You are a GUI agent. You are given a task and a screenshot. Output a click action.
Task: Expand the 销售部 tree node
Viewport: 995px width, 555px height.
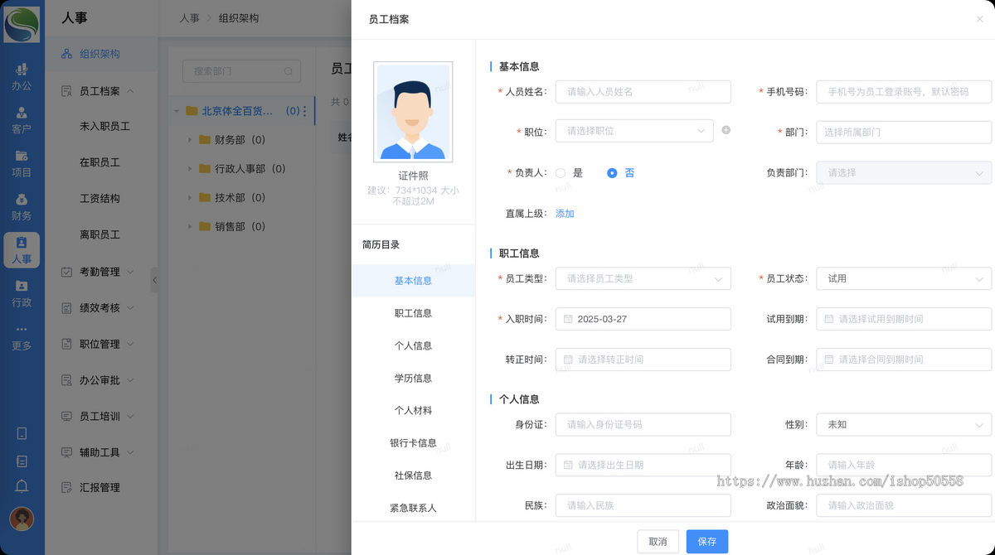click(x=190, y=226)
